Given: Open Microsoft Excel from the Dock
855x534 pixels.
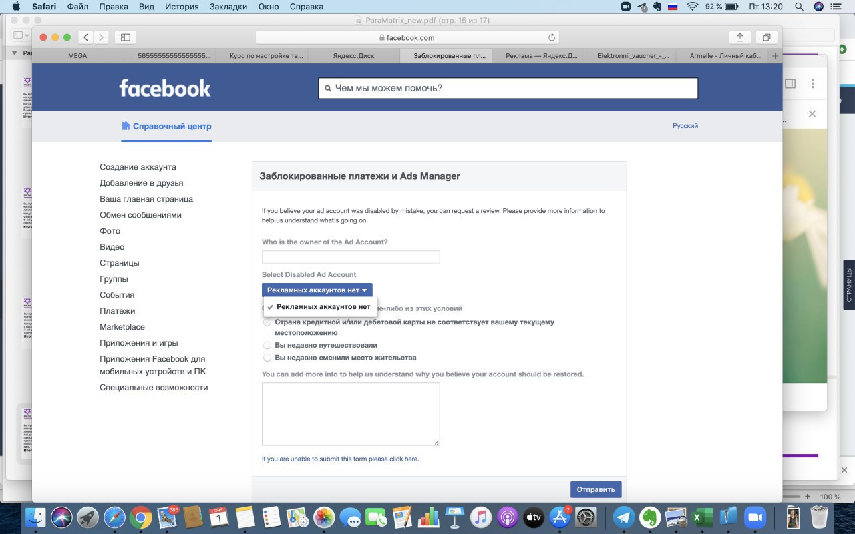Looking at the screenshot, I should coord(702,517).
